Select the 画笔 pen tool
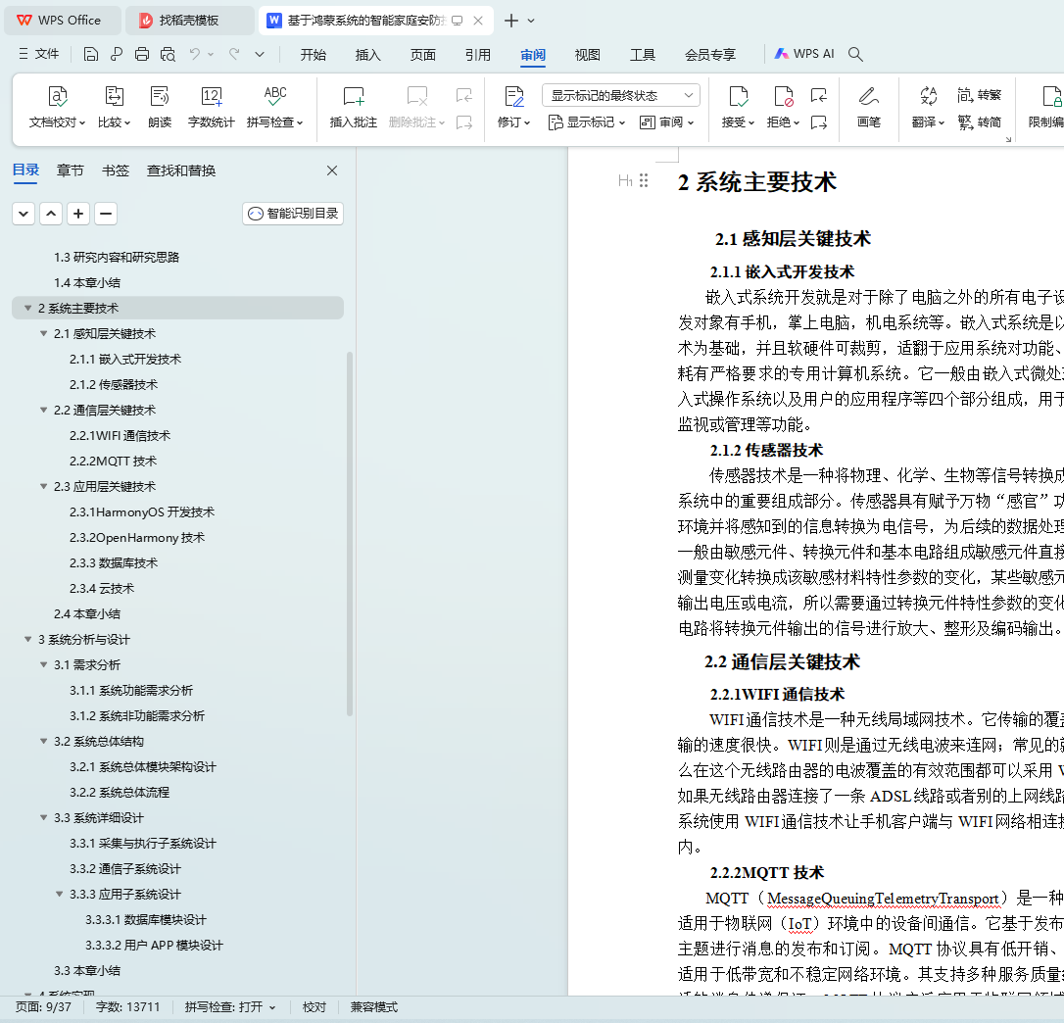This screenshot has height=1023, width=1064. click(868, 96)
